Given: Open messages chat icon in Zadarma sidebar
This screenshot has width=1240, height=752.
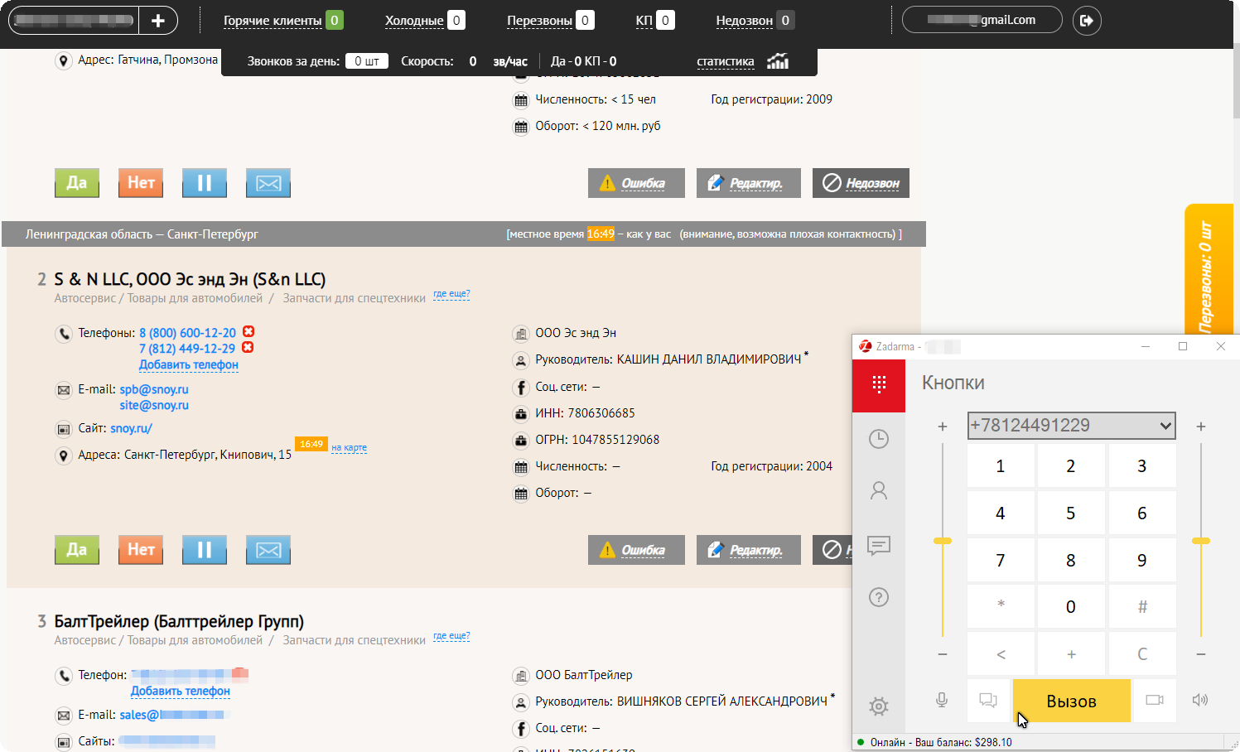Looking at the screenshot, I should (x=879, y=545).
